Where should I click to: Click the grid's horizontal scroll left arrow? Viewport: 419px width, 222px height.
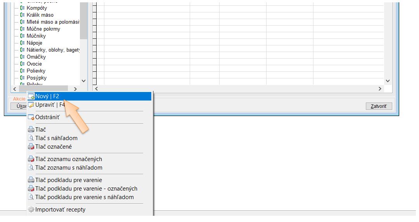(96, 89)
